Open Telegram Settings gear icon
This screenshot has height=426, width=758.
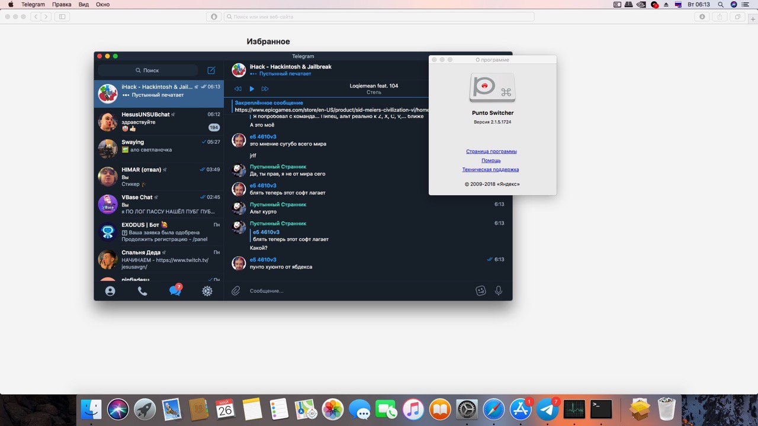click(207, 291)
